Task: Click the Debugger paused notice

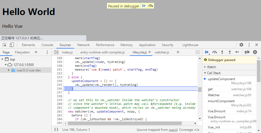Action: point(229,60)
